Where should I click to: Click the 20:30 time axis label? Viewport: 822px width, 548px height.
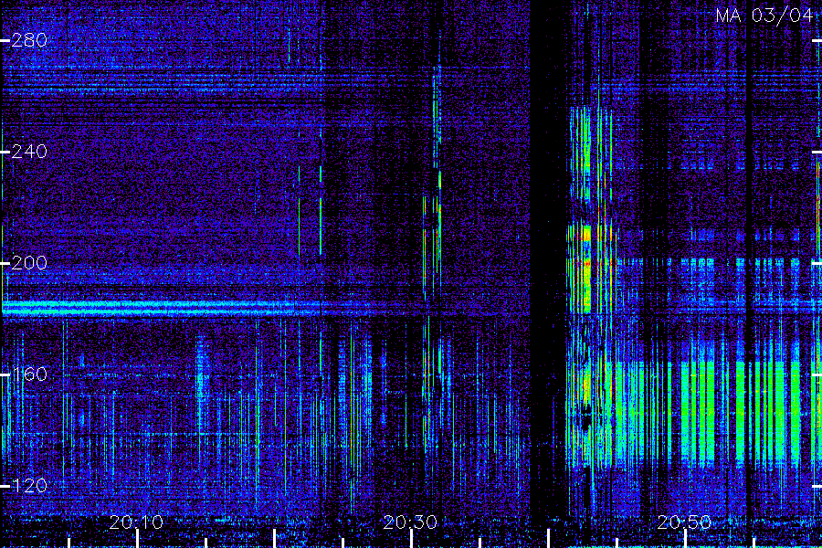(x=410, y=522)
